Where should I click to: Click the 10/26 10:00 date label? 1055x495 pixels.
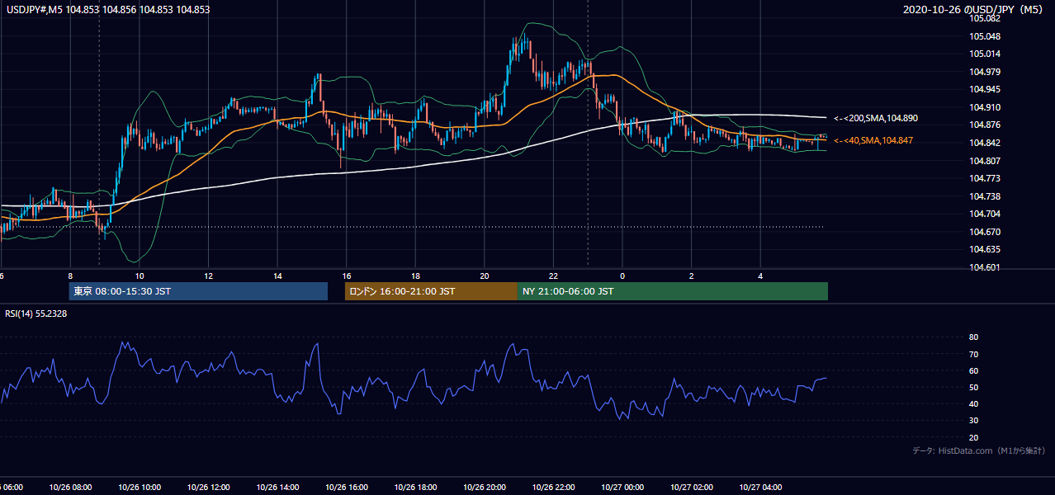click(140, 488)
